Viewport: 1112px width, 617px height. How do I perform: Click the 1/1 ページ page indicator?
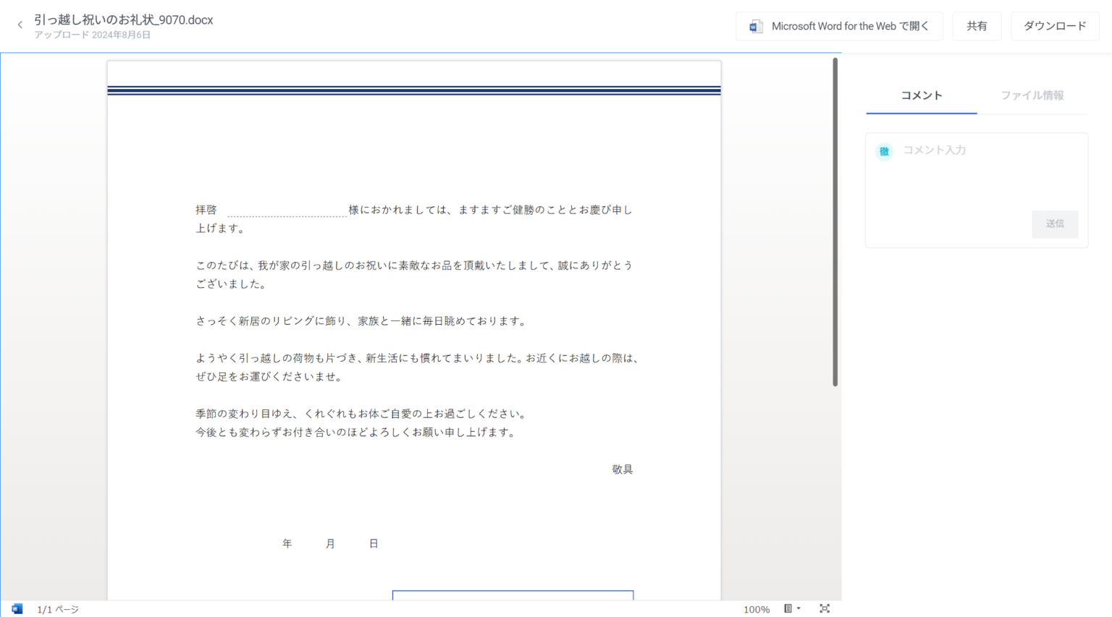pos(58,610)
